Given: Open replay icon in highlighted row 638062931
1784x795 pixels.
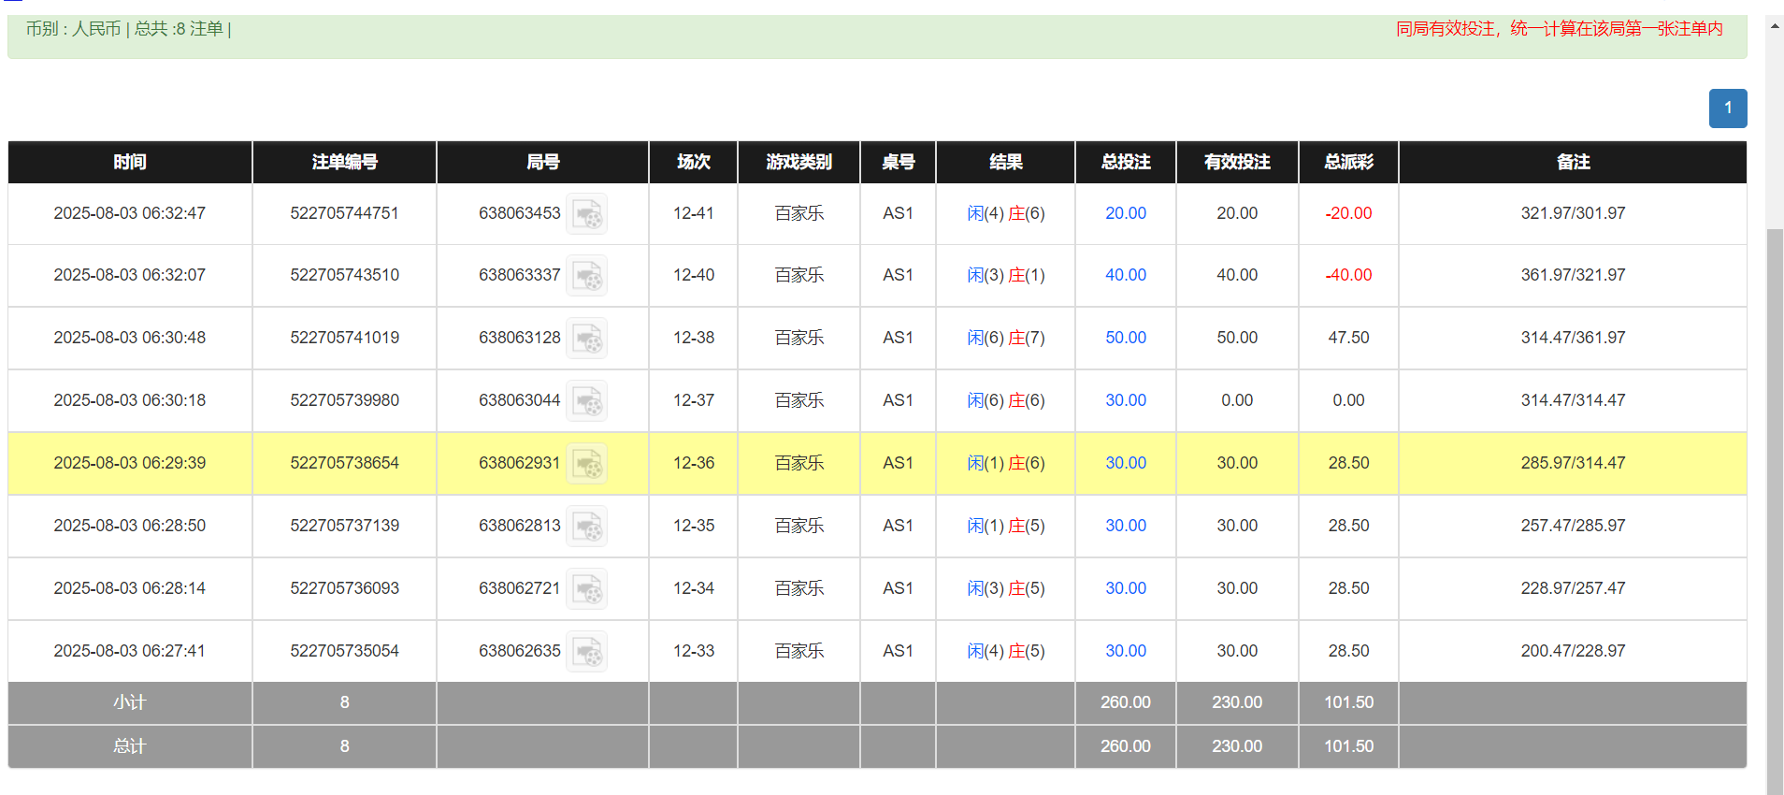Looking at the screenshot, I should pos(587,464).
